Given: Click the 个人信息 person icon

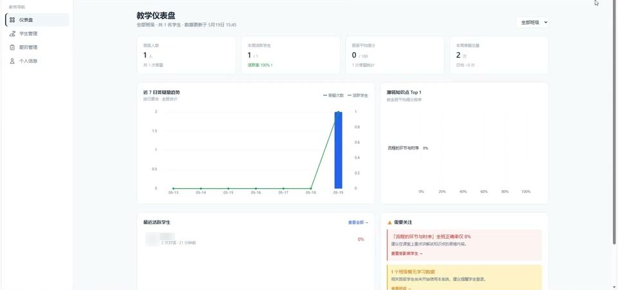Looking at the screenshot, I should click(x=12, y=61).
